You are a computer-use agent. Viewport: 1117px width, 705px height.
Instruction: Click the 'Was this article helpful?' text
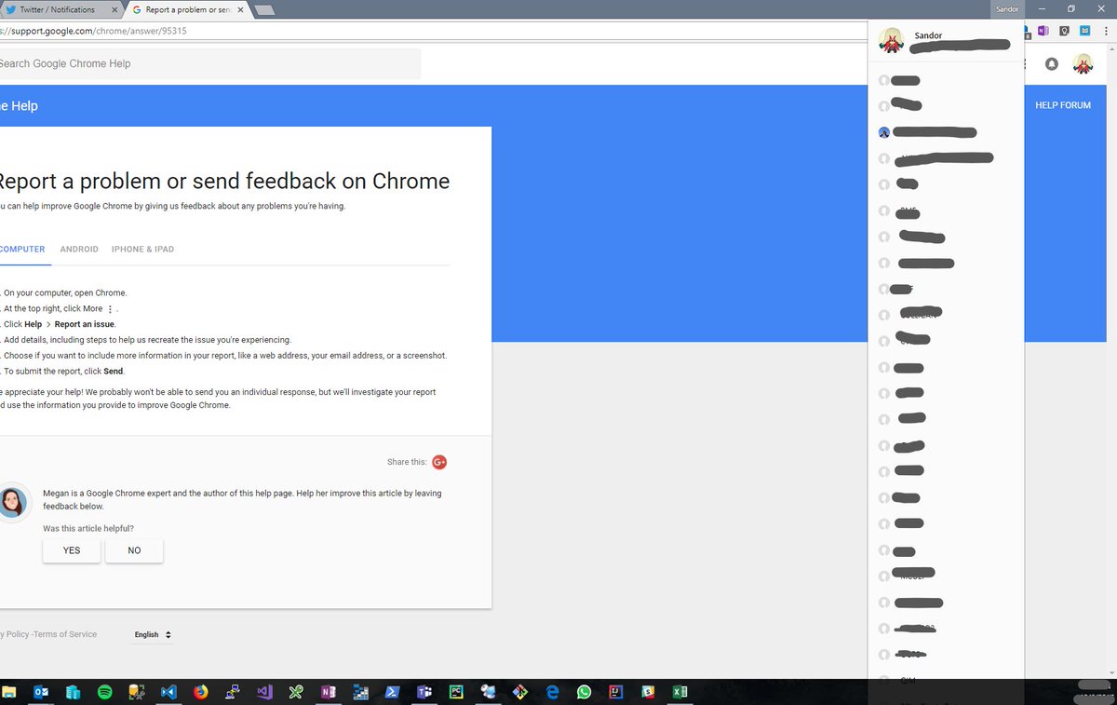coord(88,529)
